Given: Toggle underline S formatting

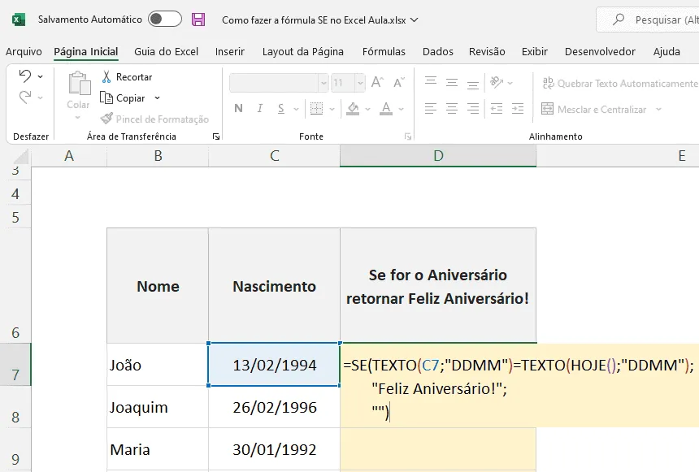Looking at the screenshot, I should tap(281, 108).
